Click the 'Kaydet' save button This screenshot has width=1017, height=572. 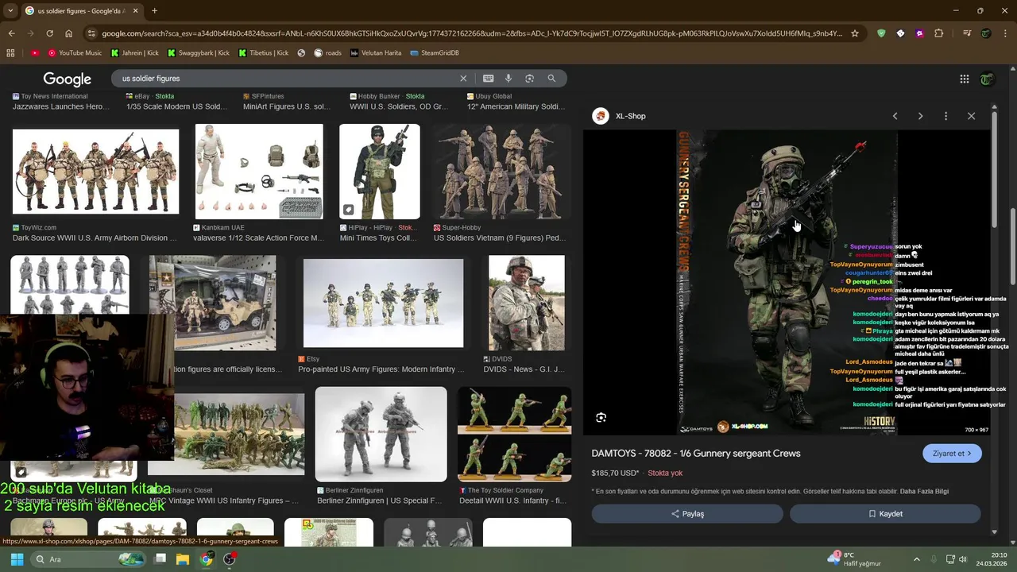(x=885, y=514)
